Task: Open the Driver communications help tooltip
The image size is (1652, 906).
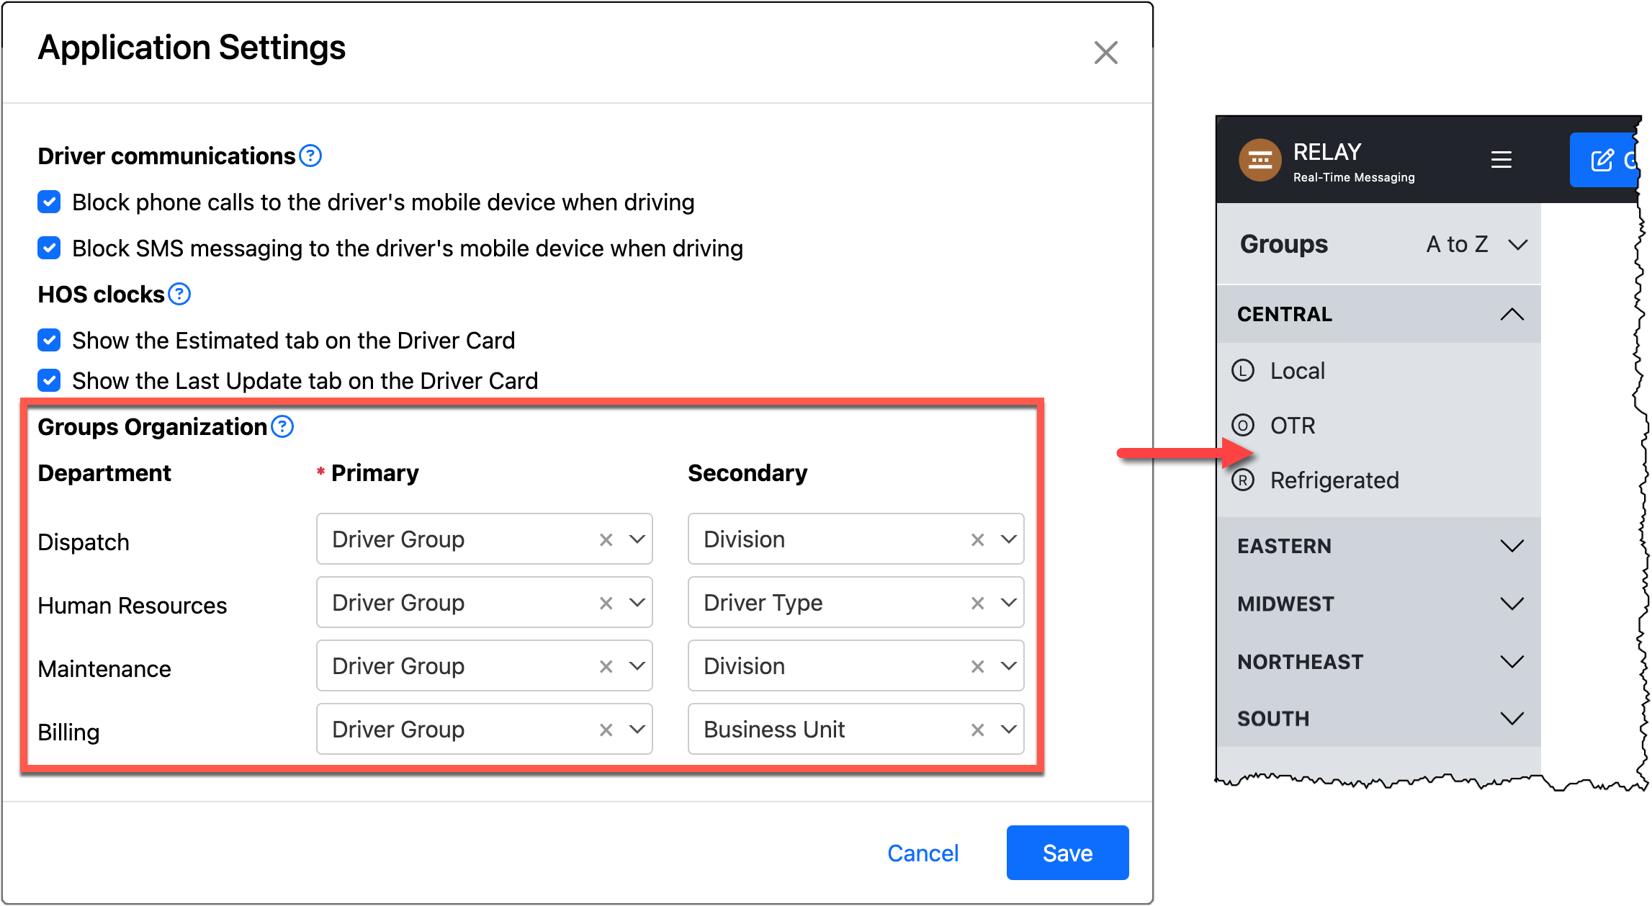Action: click(x=310, y=155)
